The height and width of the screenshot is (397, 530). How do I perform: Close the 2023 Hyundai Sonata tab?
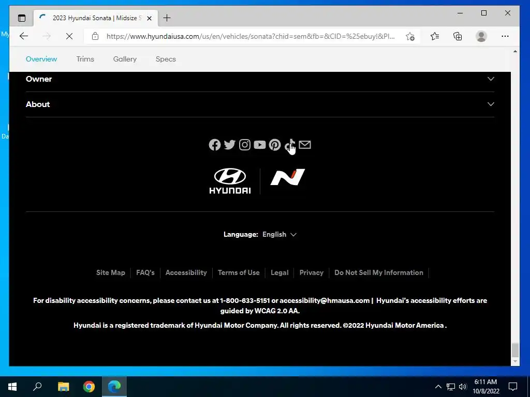coord(149,18)
